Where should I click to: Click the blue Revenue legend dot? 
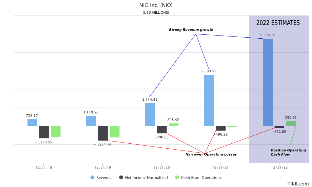[x=92, y=177]
